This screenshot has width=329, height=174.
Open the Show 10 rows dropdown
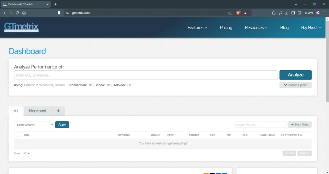point(27,153)
